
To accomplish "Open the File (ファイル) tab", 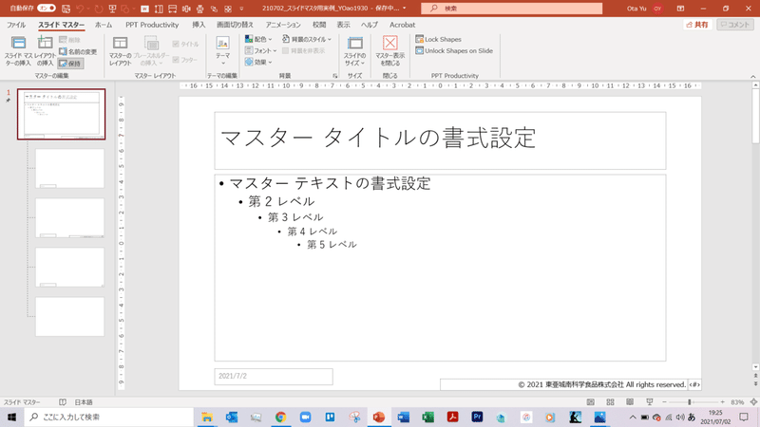I will click(x=16, y=25).
